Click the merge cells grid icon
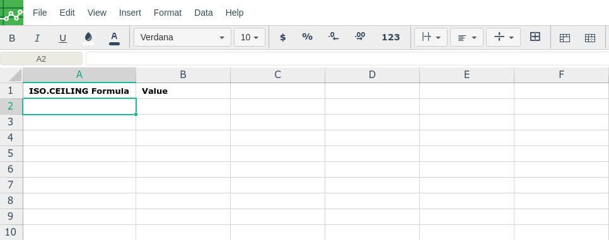Image resolution: width=609 pixels, height=240 pixels. point(535,37)
